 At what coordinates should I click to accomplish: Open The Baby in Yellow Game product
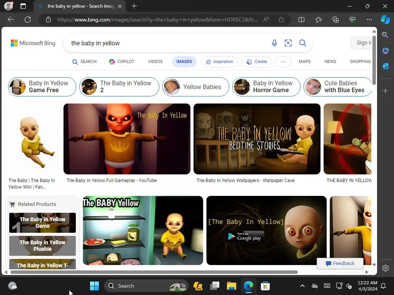(x=42, y=223)
